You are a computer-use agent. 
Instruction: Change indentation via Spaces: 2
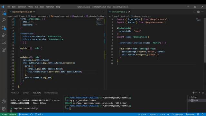tap(154, 114)
